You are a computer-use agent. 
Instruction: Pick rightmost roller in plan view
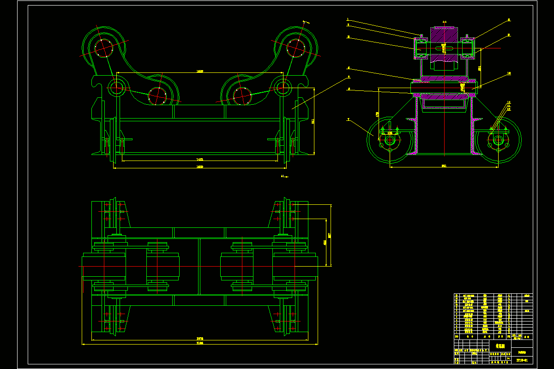[295, 266]
